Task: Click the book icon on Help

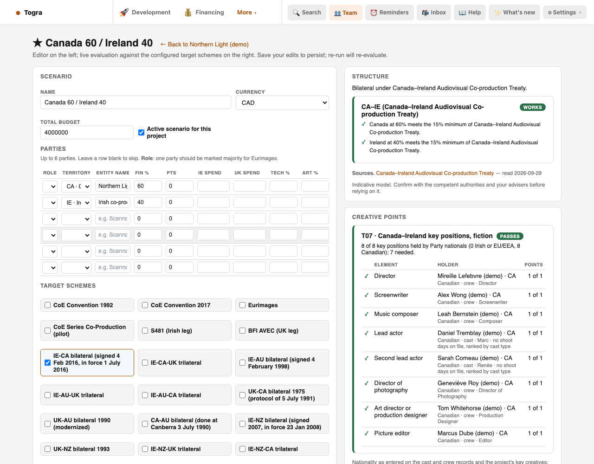Action: click(x=462, y=13)
